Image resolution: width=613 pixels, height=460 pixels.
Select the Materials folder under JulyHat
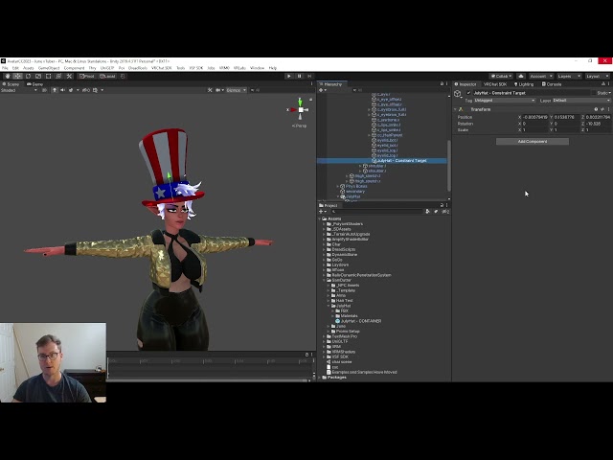(347, 316)
